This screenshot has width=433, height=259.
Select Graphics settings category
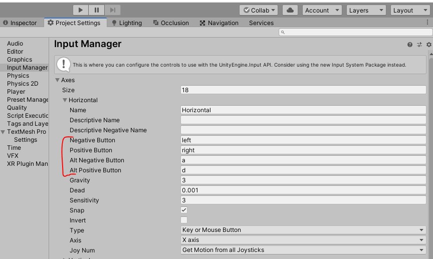tap(20, 60)
